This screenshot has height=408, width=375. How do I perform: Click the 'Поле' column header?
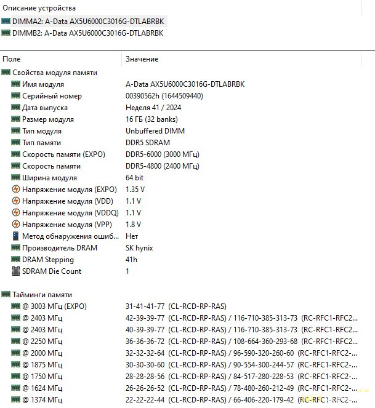coord(12,59)
